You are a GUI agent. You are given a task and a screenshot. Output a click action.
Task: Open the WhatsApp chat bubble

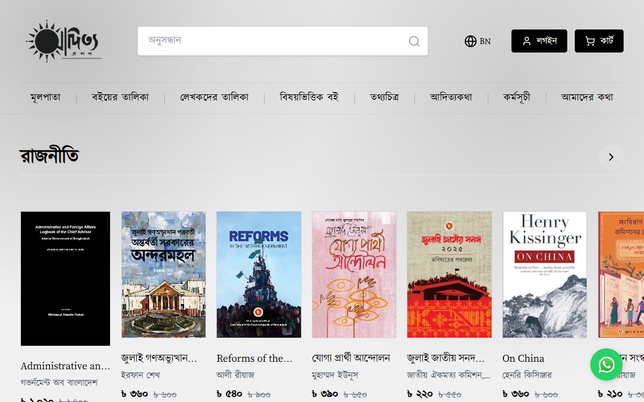pos(606,365)
